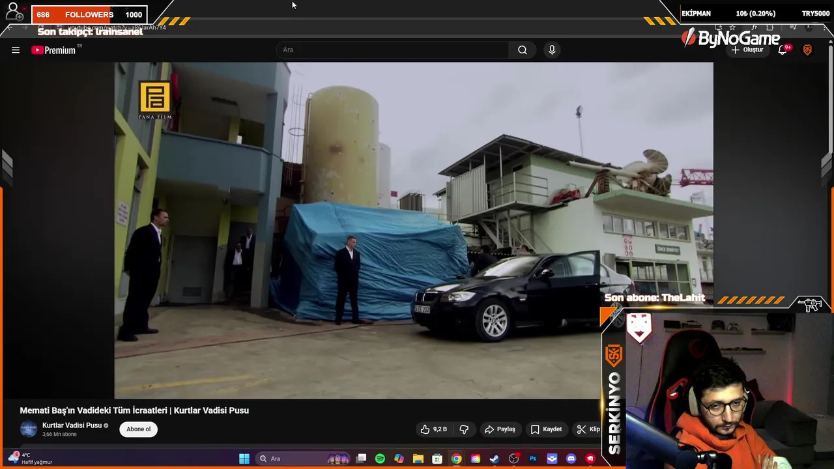Open the weather widget showing Hafif yağmur
Screen dimensions: 834x469
(x=29, y=459)
